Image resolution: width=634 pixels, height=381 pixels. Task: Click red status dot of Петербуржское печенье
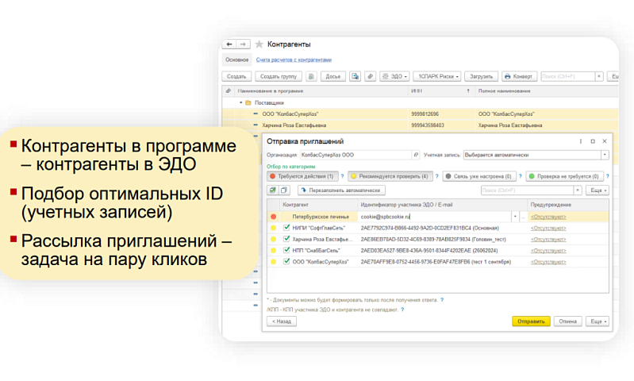[x=273, y=217]
